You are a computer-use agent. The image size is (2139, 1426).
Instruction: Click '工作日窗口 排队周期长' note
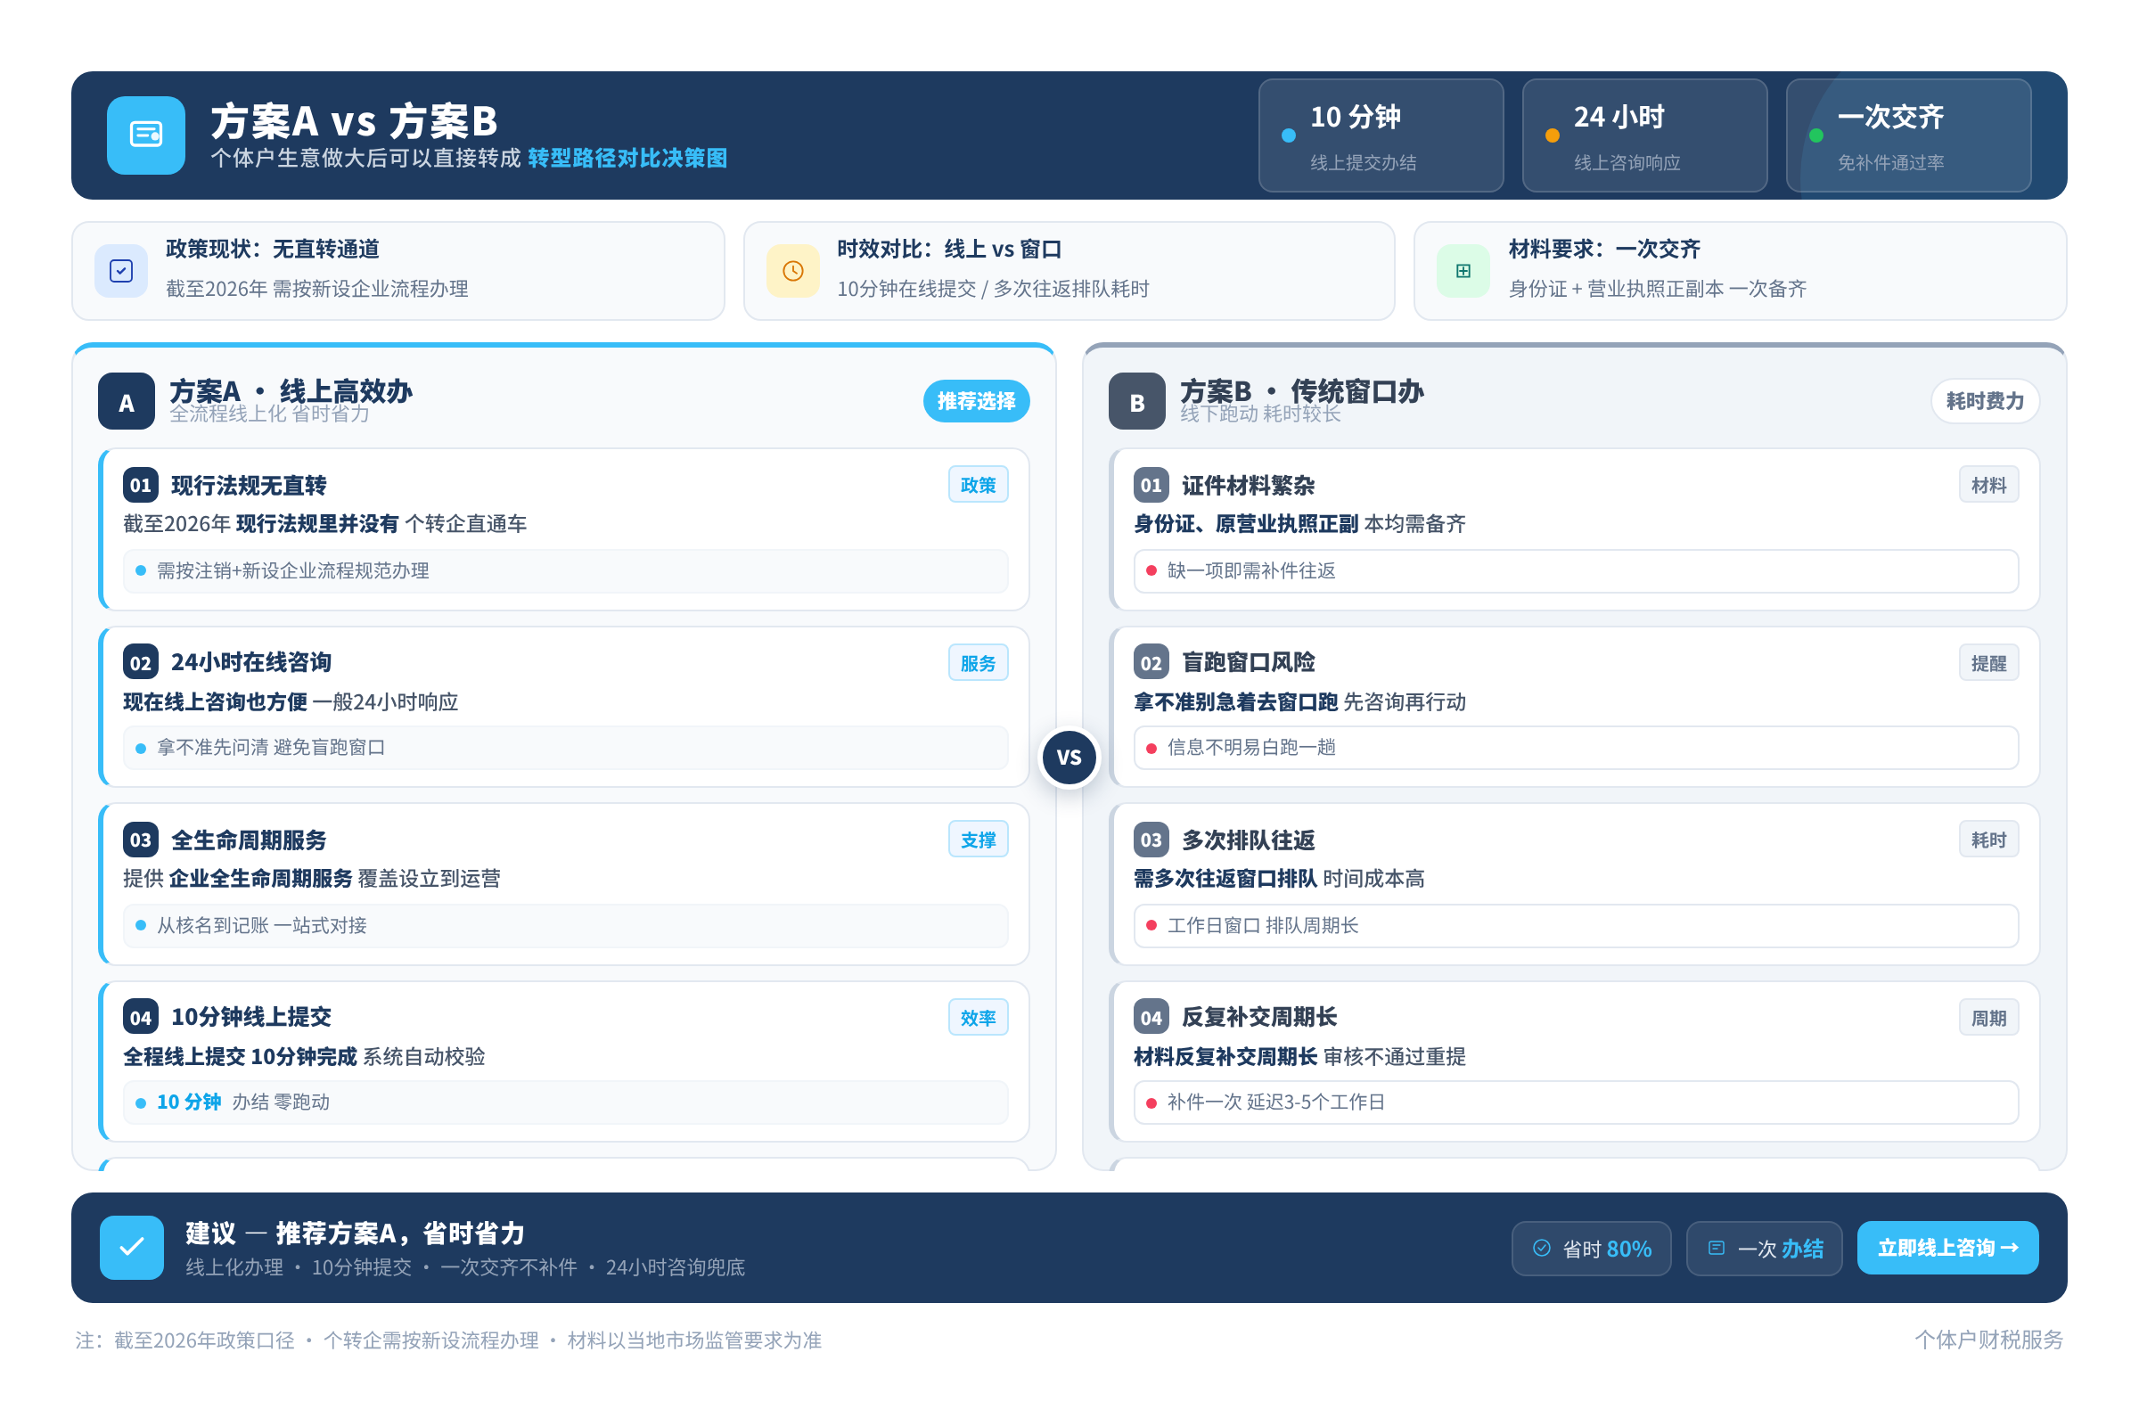pyautogui.click(x=1576, y=926)
